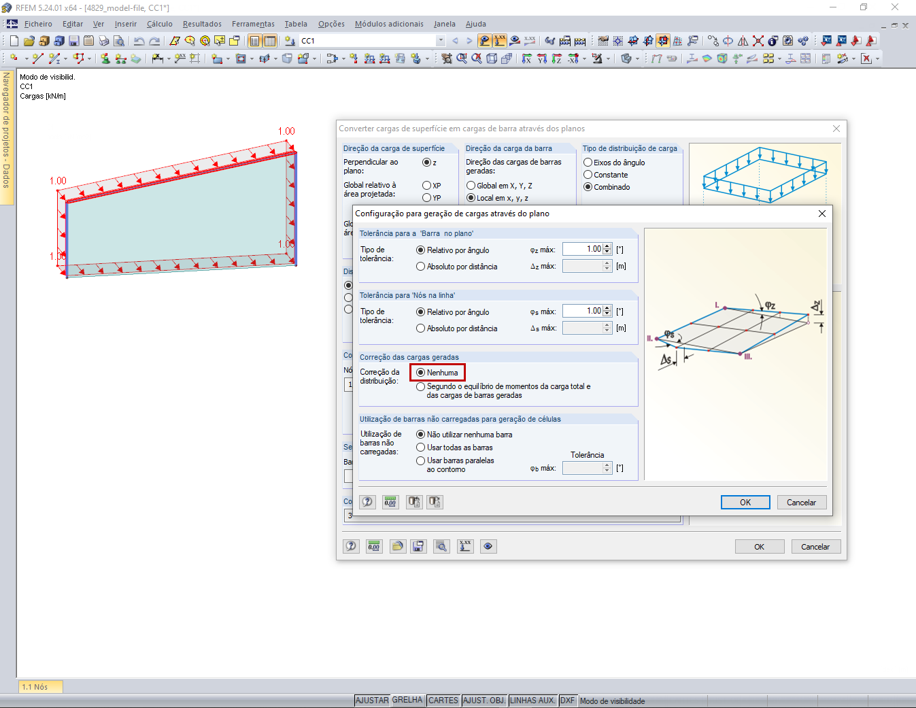
Task: Go to previous load case arrow
Action: pos(455,41)
